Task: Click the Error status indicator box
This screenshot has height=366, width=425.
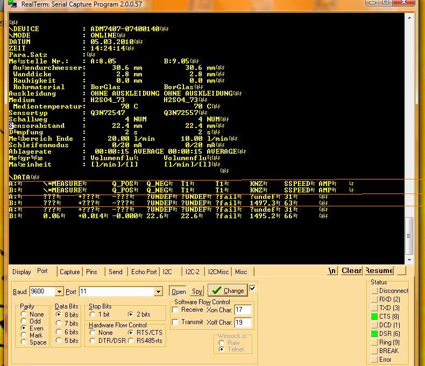Action: [x=374, y=360]
